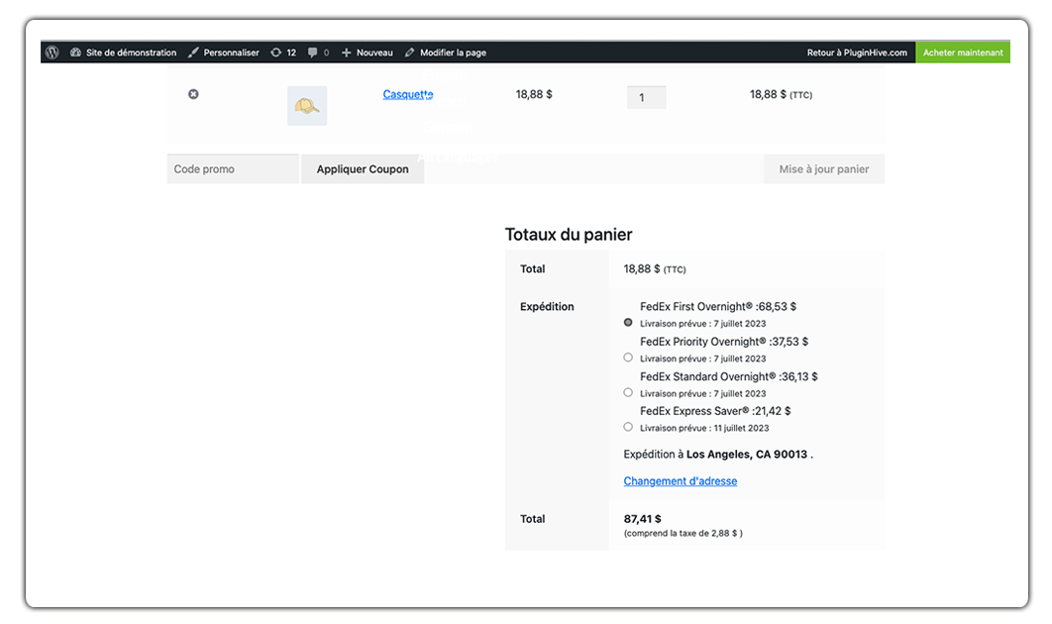Open the Casquette product link
The width and height of the screenshot is (1052, 624).
(x=408, y=95)
